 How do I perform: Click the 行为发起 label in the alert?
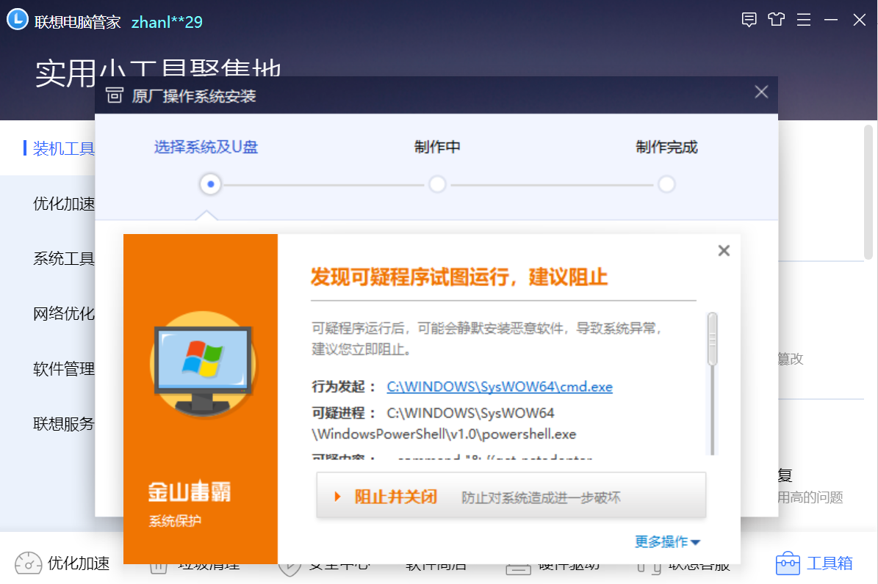[343, 387]
